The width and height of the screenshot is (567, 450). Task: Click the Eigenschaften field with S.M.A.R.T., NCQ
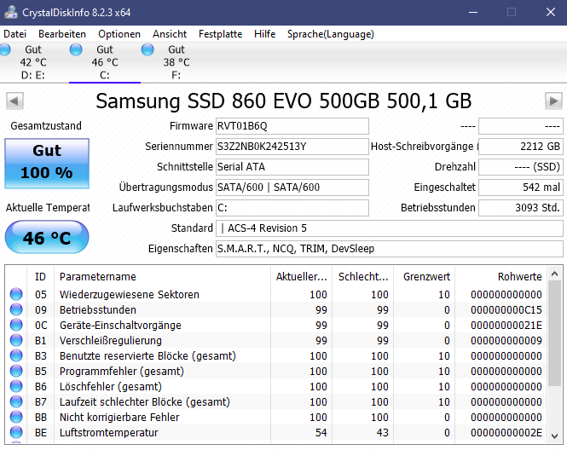(x=390, y=249)
